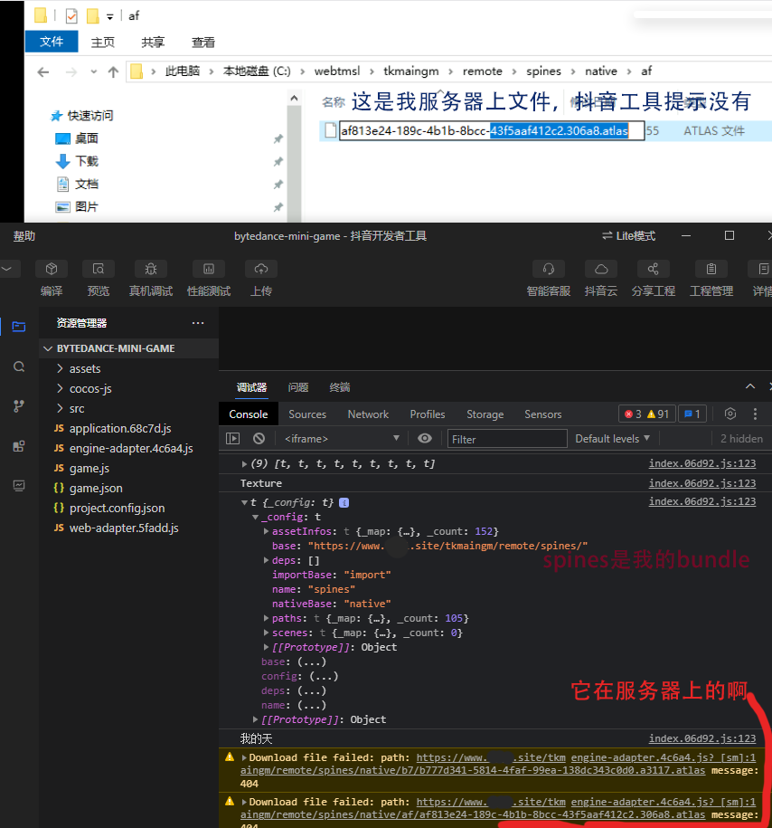Open 桌面 in quick access

[86, 138]
